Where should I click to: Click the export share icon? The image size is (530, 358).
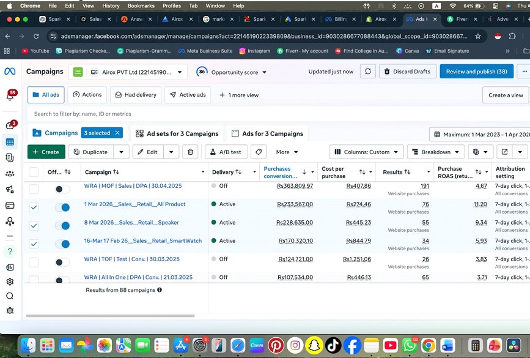tap(505, 152)
